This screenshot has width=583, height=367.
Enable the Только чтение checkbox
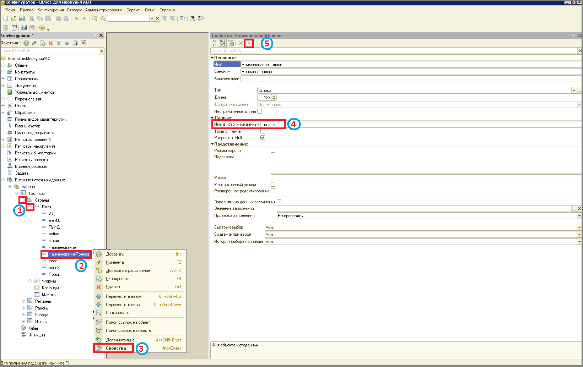263,131
